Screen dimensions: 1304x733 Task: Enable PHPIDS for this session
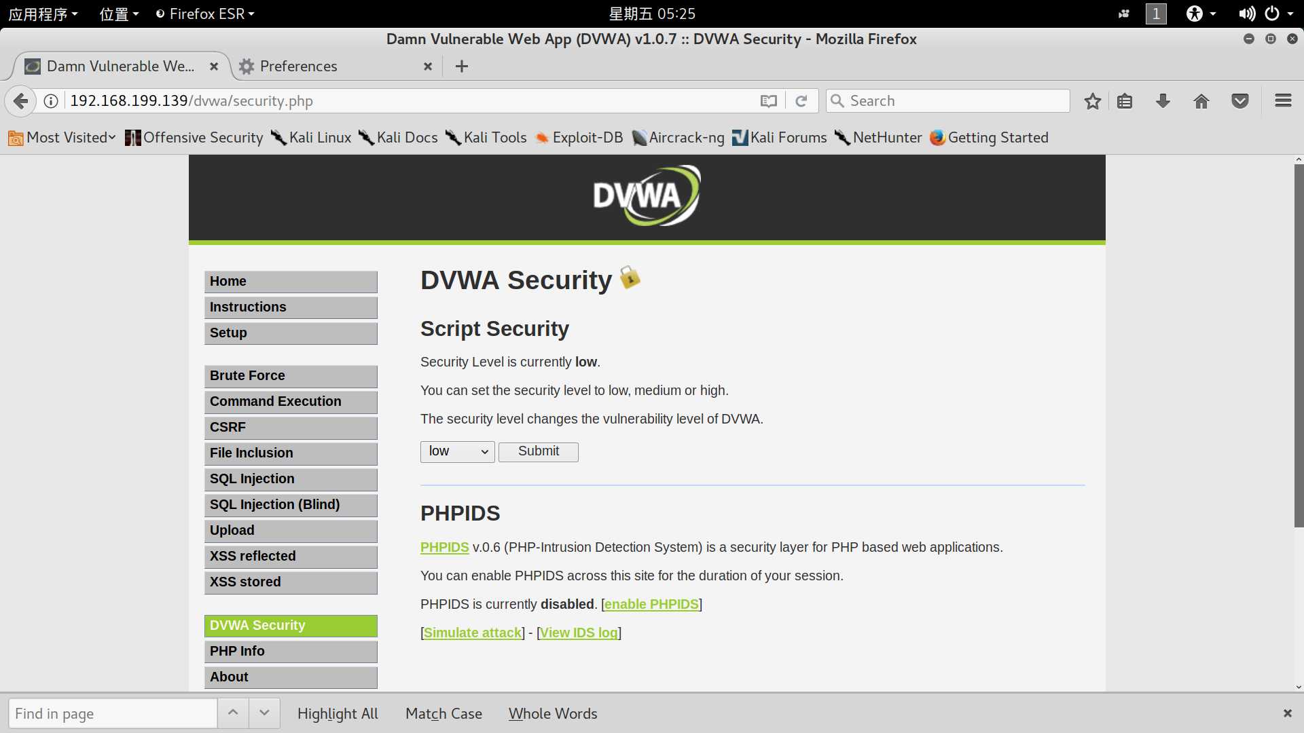(x=650, y=603)
